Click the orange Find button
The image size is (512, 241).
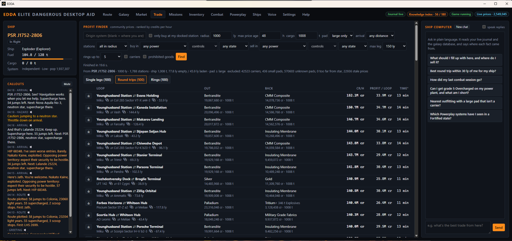(x=181, y=57)
